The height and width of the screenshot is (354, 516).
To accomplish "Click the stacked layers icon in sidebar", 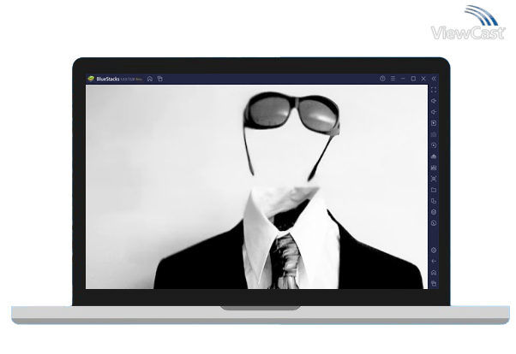I will click(434, 212).
